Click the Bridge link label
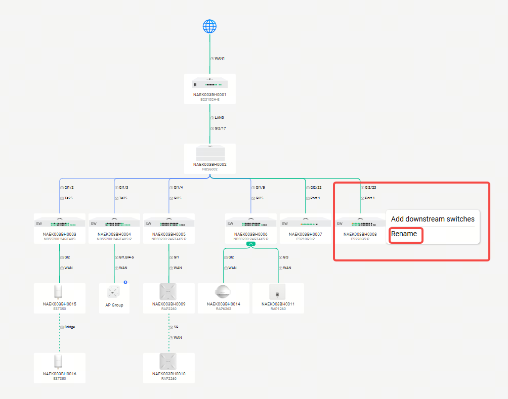 69,327
